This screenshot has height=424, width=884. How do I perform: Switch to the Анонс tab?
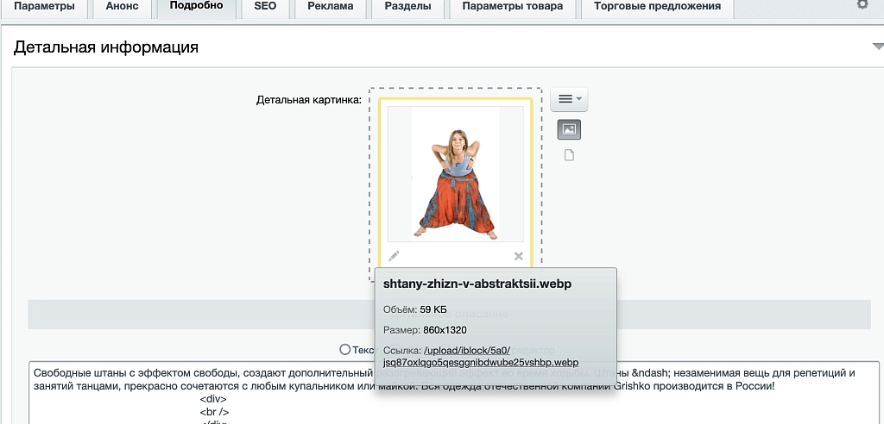click(x=122, y=8)
